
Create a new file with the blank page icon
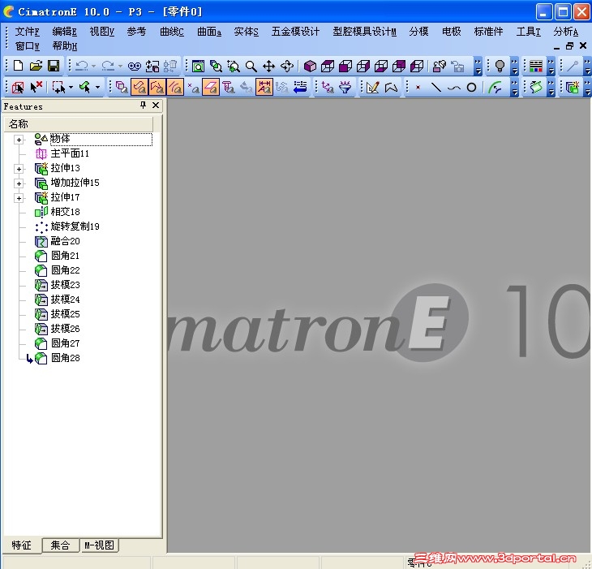(x=18, y=66)
